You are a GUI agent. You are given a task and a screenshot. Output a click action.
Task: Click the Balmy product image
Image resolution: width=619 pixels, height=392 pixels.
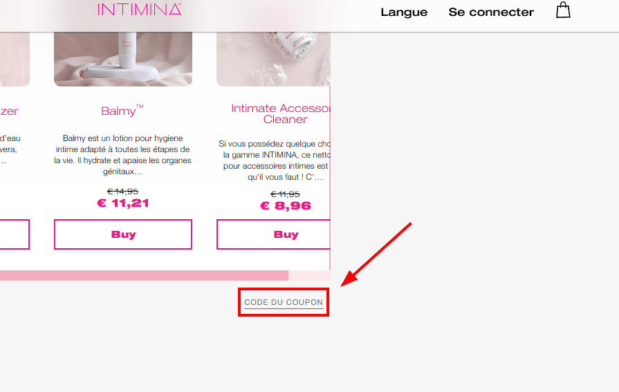coord(123,59)
